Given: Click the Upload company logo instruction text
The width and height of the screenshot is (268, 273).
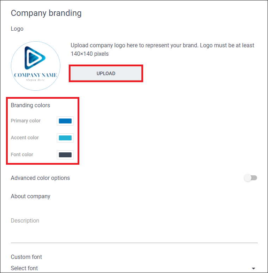Looking at the screenshot, I should coord(162,49).
